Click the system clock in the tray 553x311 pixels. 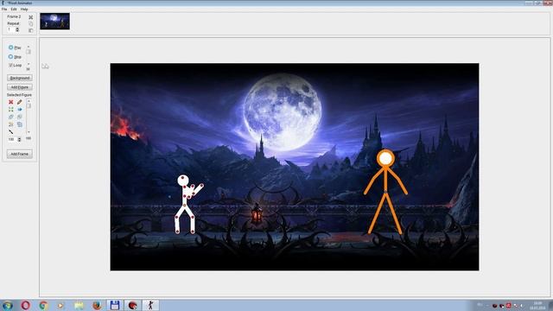pos(537,305)
